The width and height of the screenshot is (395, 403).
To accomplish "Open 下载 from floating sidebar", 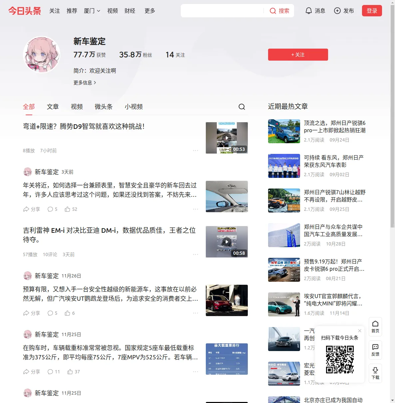I will click(x=375, y=373).
